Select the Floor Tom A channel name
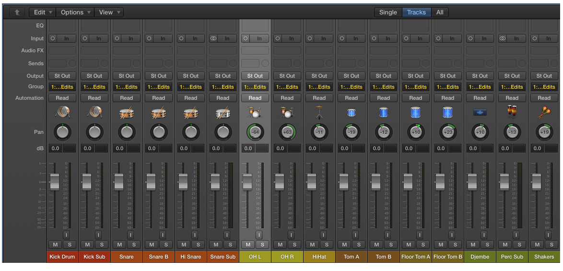563x271 pixels. [x=415, y=257]
